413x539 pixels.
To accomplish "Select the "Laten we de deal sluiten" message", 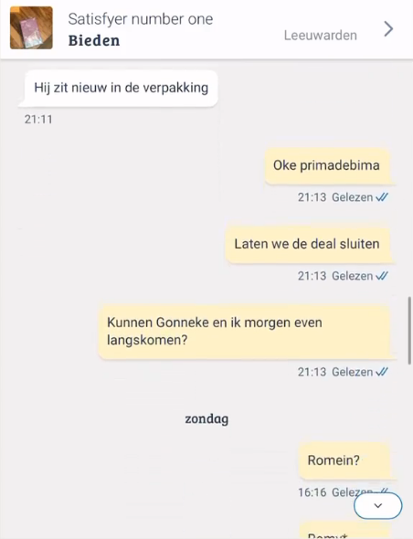I will coord(309,245).
